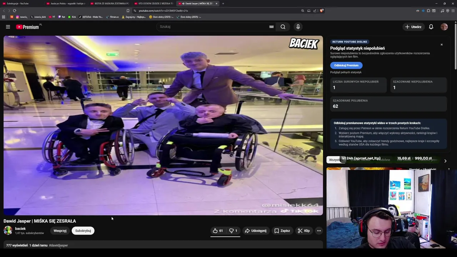Click the Utwórz create button

(413, 27)
